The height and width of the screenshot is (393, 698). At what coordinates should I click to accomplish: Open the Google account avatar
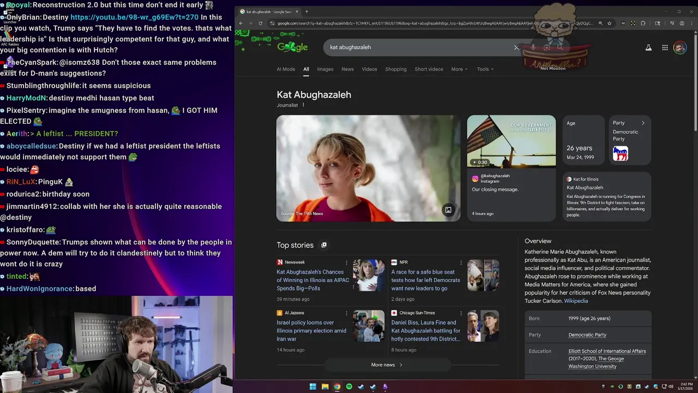(679, 48)
